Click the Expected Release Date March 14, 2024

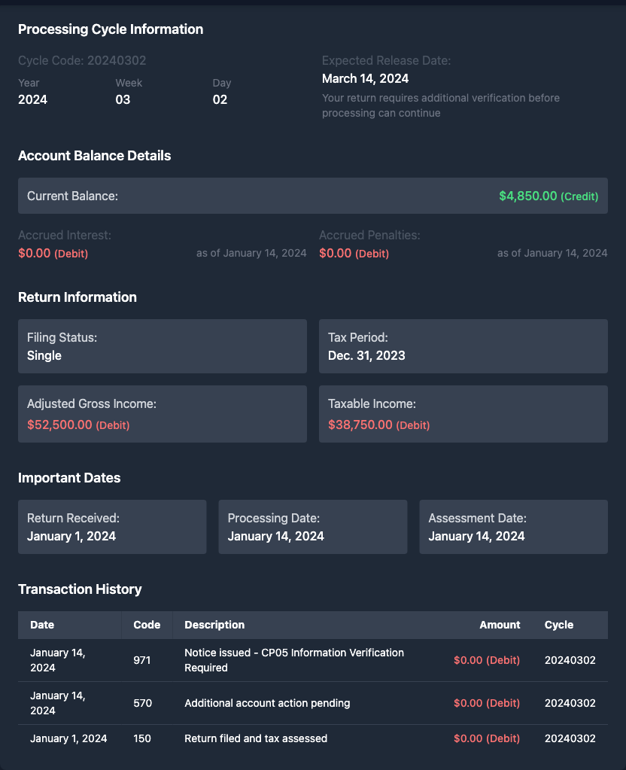(x=365, y=78)
